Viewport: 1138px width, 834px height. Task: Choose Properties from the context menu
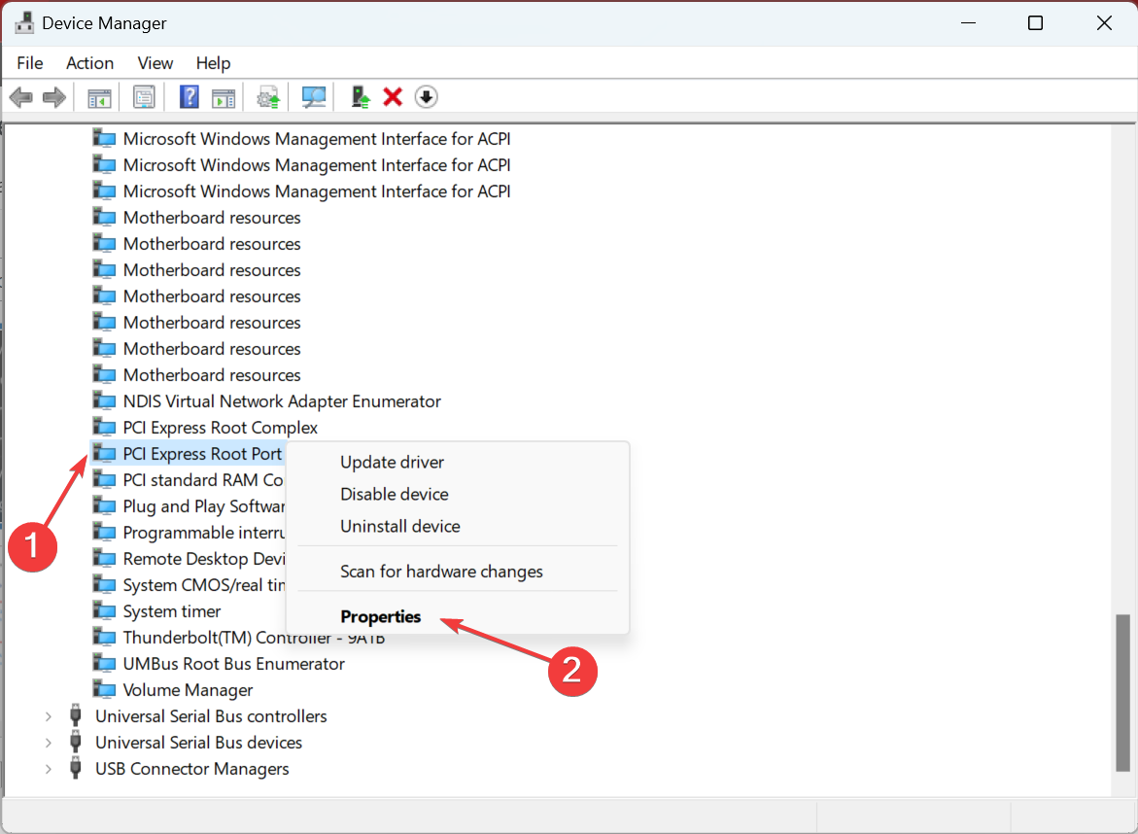pos(380,617)
